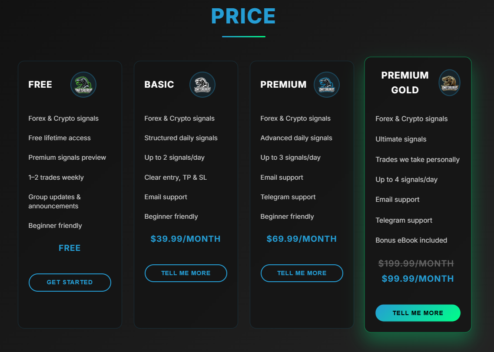Screen dimensions: 494x352
Task: Click the blue dinosaur logo on Premium plan
Action: point(326,85)
